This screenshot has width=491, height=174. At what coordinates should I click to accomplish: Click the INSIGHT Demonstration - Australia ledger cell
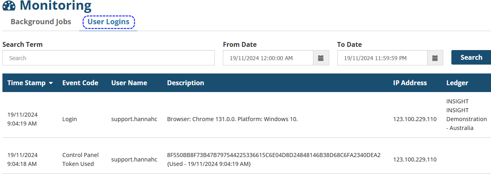tap(466, 115)
